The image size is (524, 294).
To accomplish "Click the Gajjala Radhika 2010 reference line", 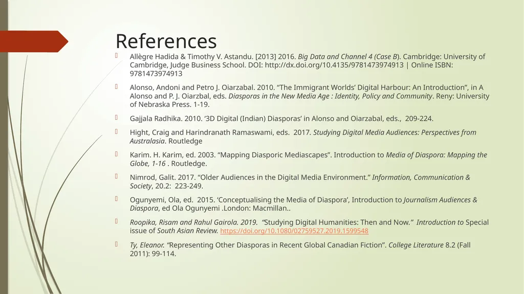I will 281,119.
